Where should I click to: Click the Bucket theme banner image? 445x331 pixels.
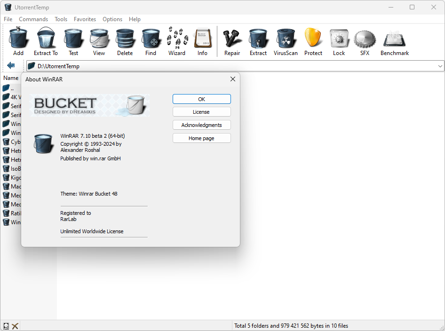tap(89, 105)
